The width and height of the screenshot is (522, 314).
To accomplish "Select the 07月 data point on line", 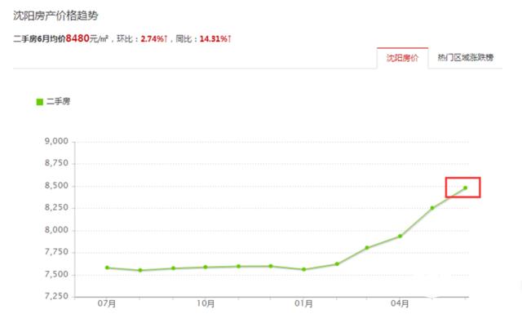I will [x=107, y=268].
